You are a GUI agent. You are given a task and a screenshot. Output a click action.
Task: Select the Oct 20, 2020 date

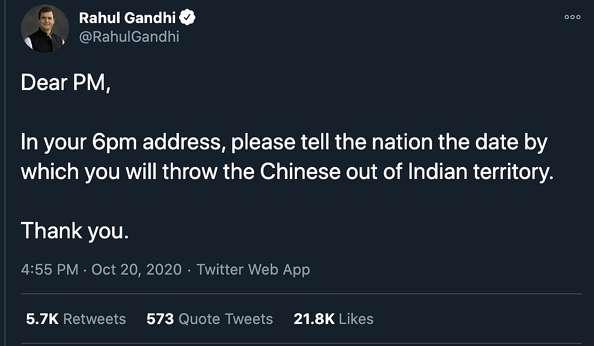[136, 270]
